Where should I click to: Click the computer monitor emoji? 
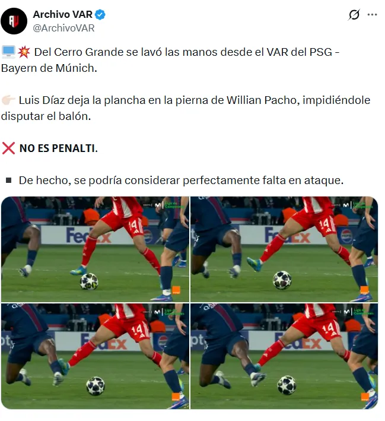(8, 52)
